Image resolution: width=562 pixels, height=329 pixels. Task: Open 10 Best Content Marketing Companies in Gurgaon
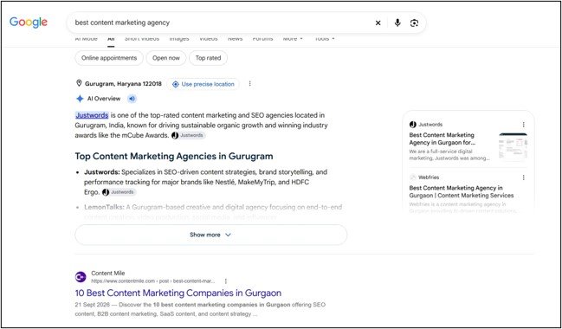click(x=178, y=293)
